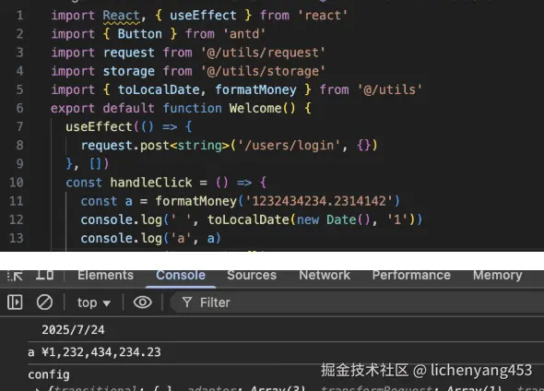544x391 pixels.
Task: Click the 'react' string on line 1
Action: [323, 16]
